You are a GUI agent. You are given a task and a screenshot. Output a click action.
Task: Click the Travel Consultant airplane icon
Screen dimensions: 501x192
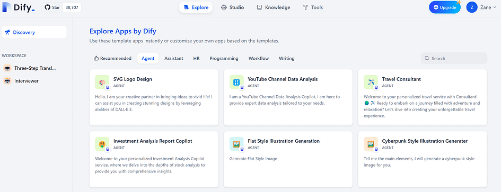[x=371, y=83]
